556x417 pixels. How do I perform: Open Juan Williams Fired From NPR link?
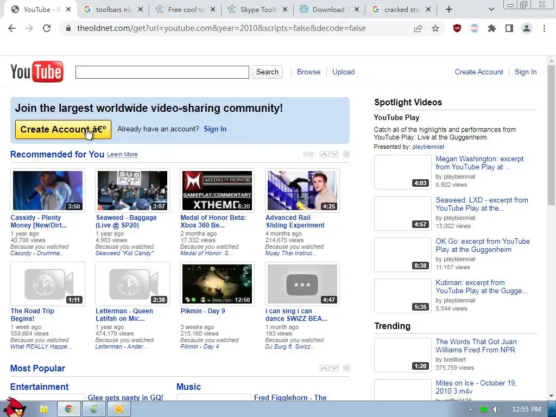pos(476,346)
